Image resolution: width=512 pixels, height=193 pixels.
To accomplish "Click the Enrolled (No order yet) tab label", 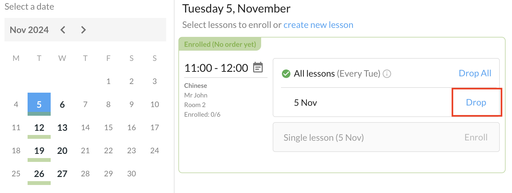I will pyautogui.click(x=220, y=44).
